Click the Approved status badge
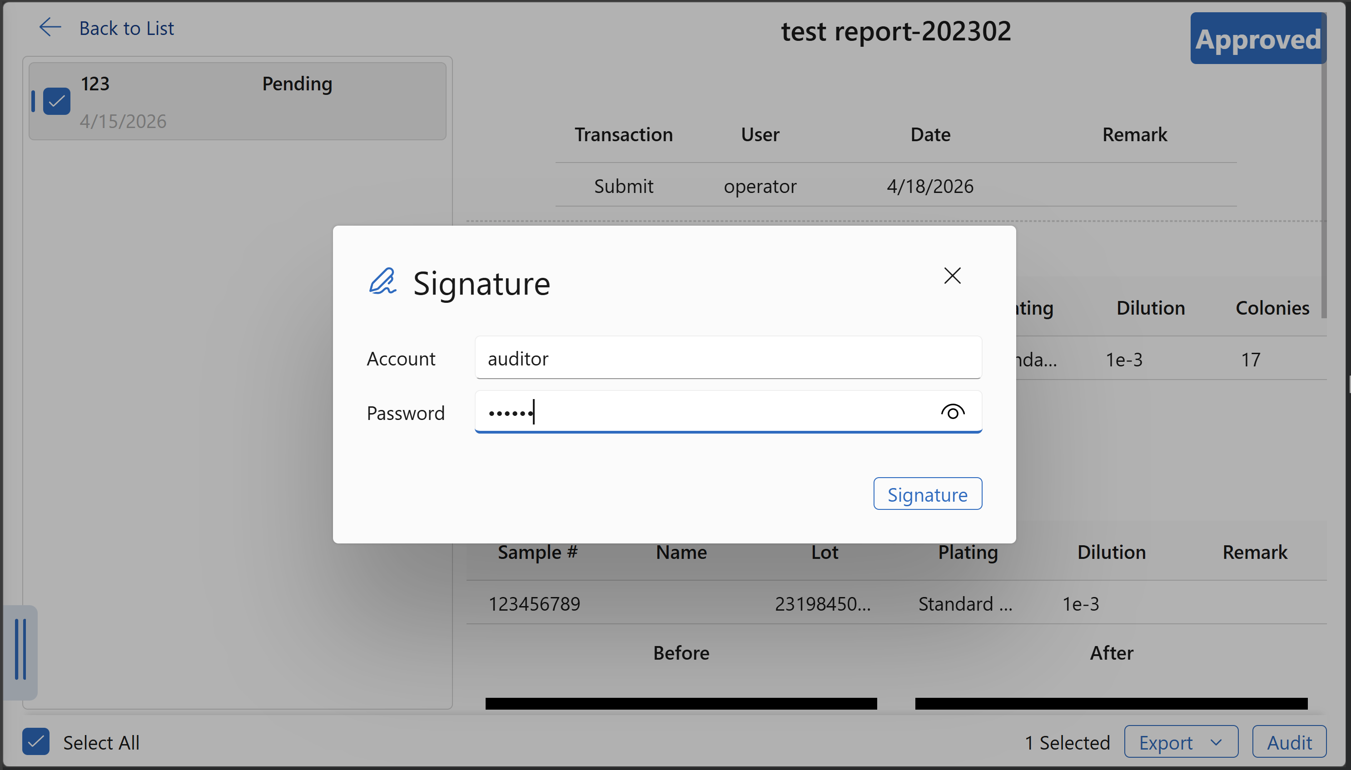Image resolution: width=1351 pixels, height=770 pixels. pyautogui.click(x=1258, y=39)
